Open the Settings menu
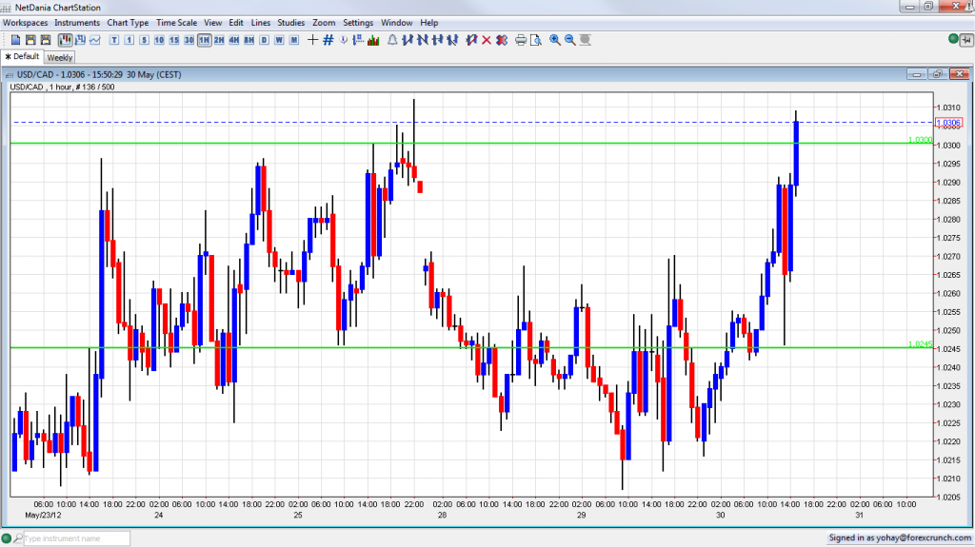Viewport: 975px width, 547px height. 358,23
